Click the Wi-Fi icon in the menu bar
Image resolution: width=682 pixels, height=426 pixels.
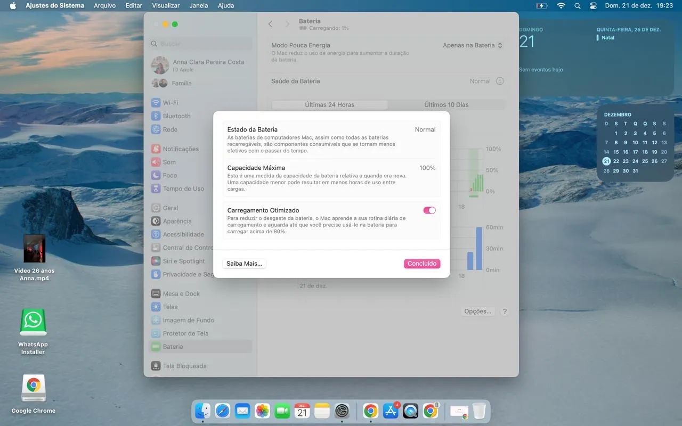point(561,5)
